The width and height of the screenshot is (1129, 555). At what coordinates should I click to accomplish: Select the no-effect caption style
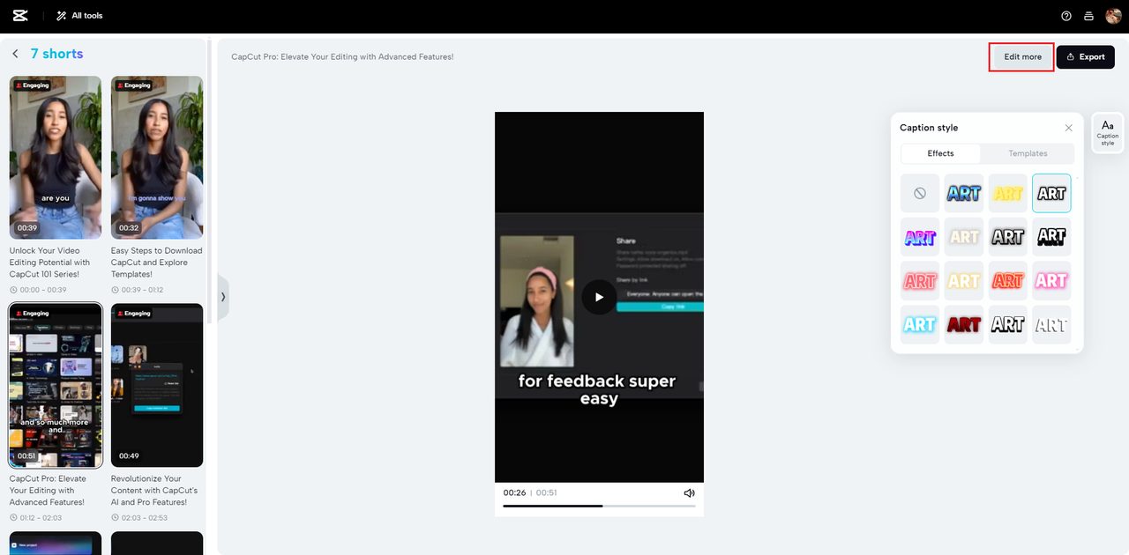920,193
